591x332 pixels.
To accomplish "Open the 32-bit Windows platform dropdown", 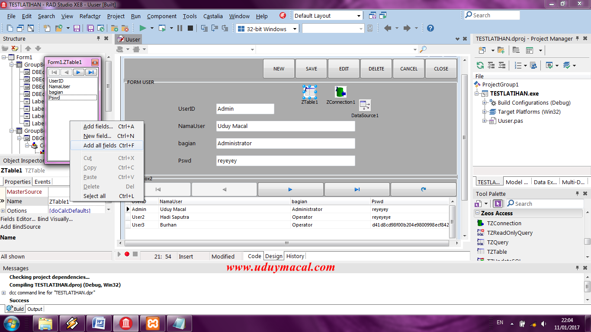I will point(295,29).
